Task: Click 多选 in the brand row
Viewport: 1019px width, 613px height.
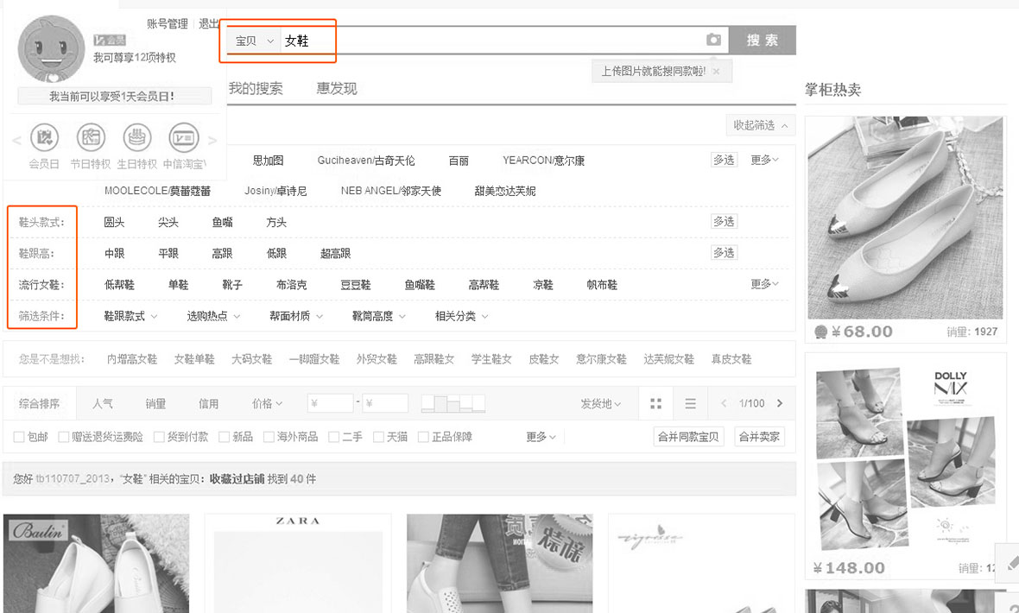Action: pyautogui.click(x=724, y=160)
